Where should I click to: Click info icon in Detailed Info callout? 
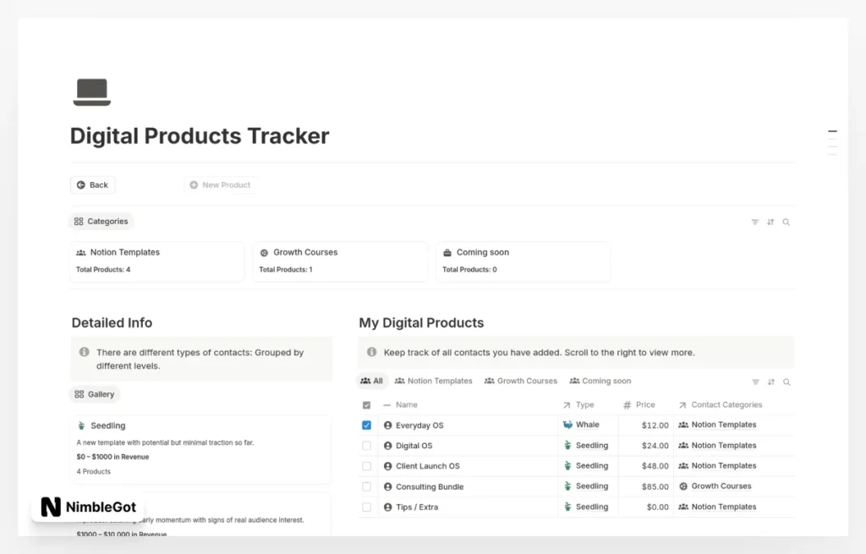tap(84, 352)
